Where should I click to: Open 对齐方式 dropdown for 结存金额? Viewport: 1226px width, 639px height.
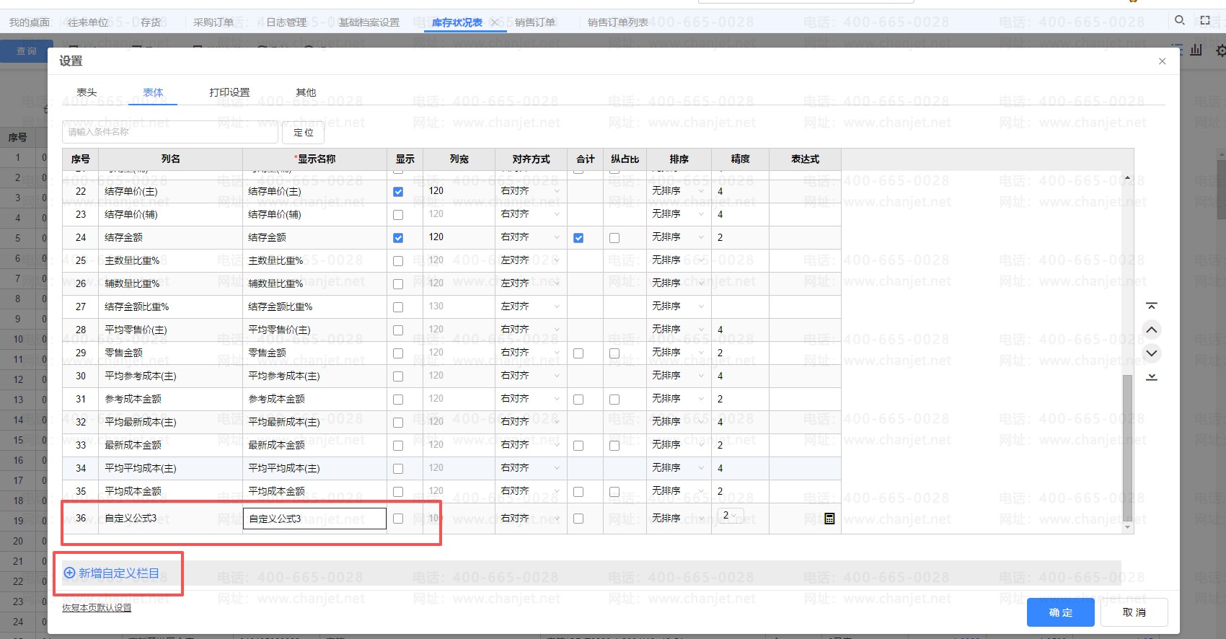pyautogui.click(x=531, y=237)
